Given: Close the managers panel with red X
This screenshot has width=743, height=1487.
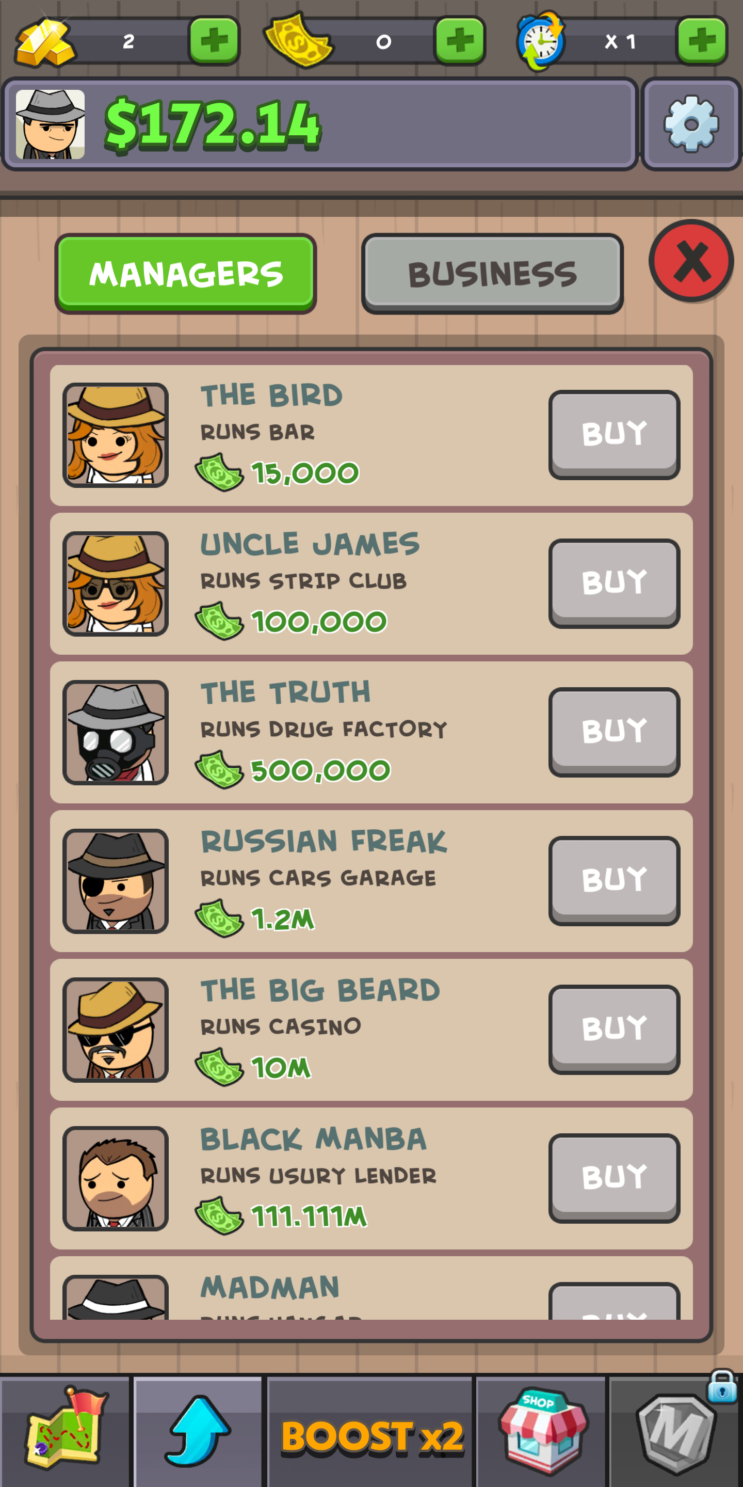Looking at the screenshot, I should click(x=691, y=261).
